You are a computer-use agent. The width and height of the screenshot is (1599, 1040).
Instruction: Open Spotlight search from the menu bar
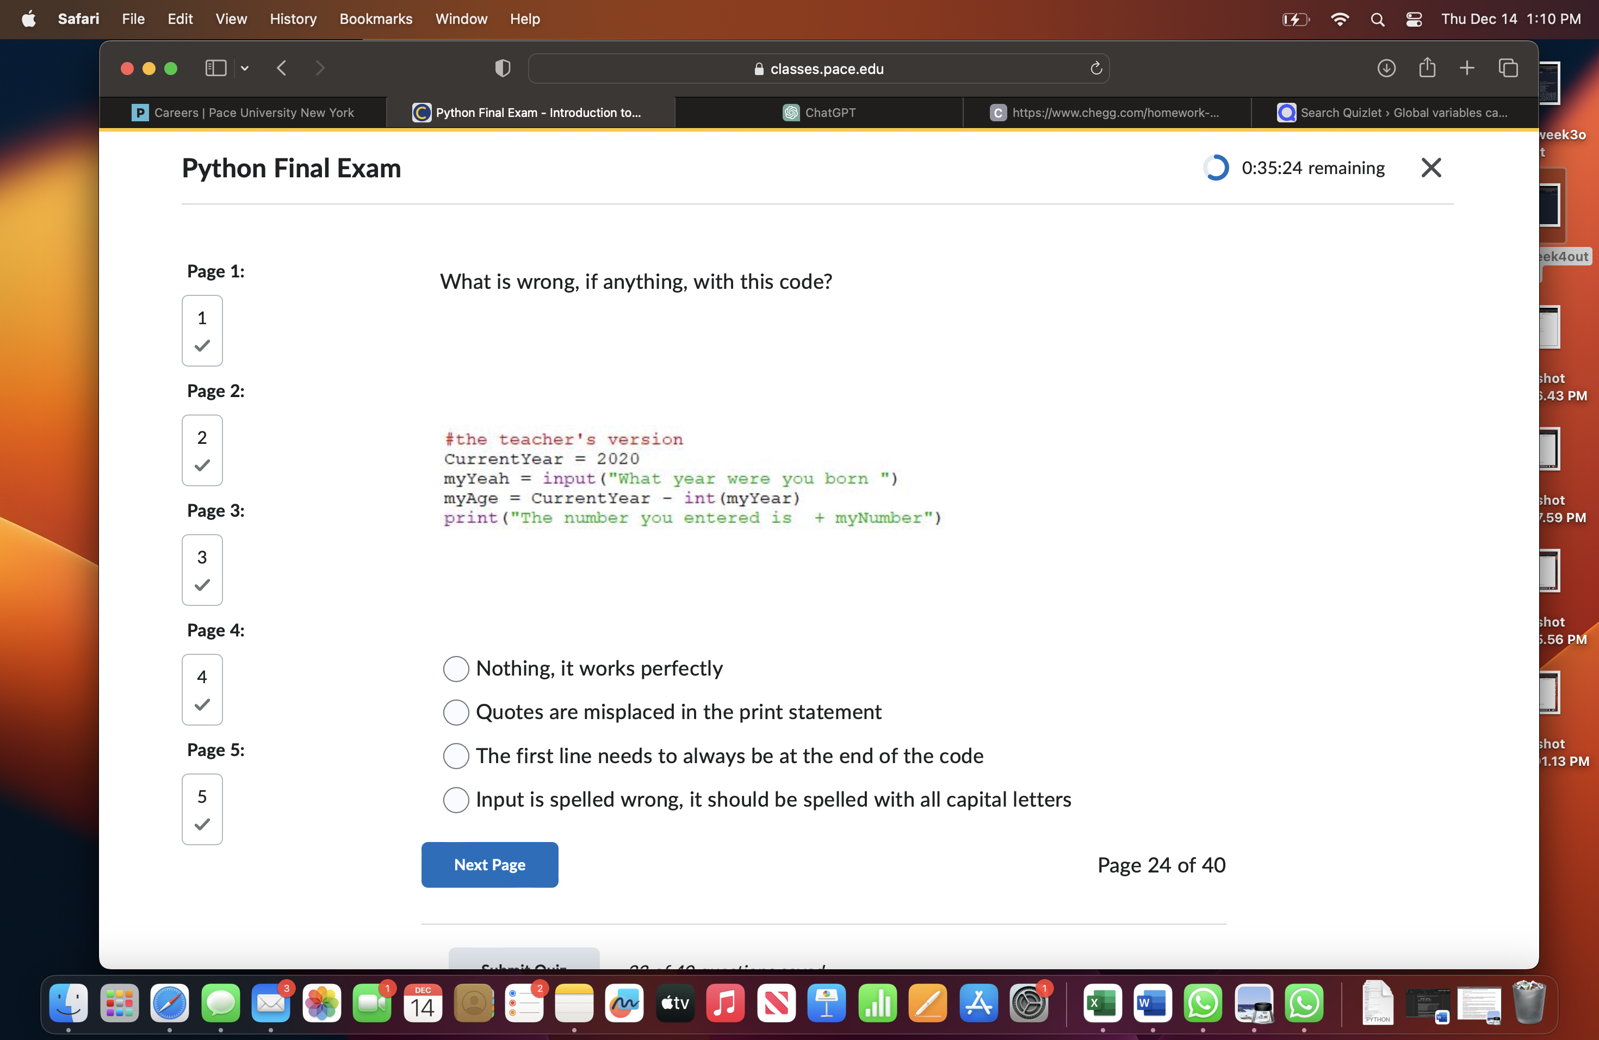(x=1377, y=20)
